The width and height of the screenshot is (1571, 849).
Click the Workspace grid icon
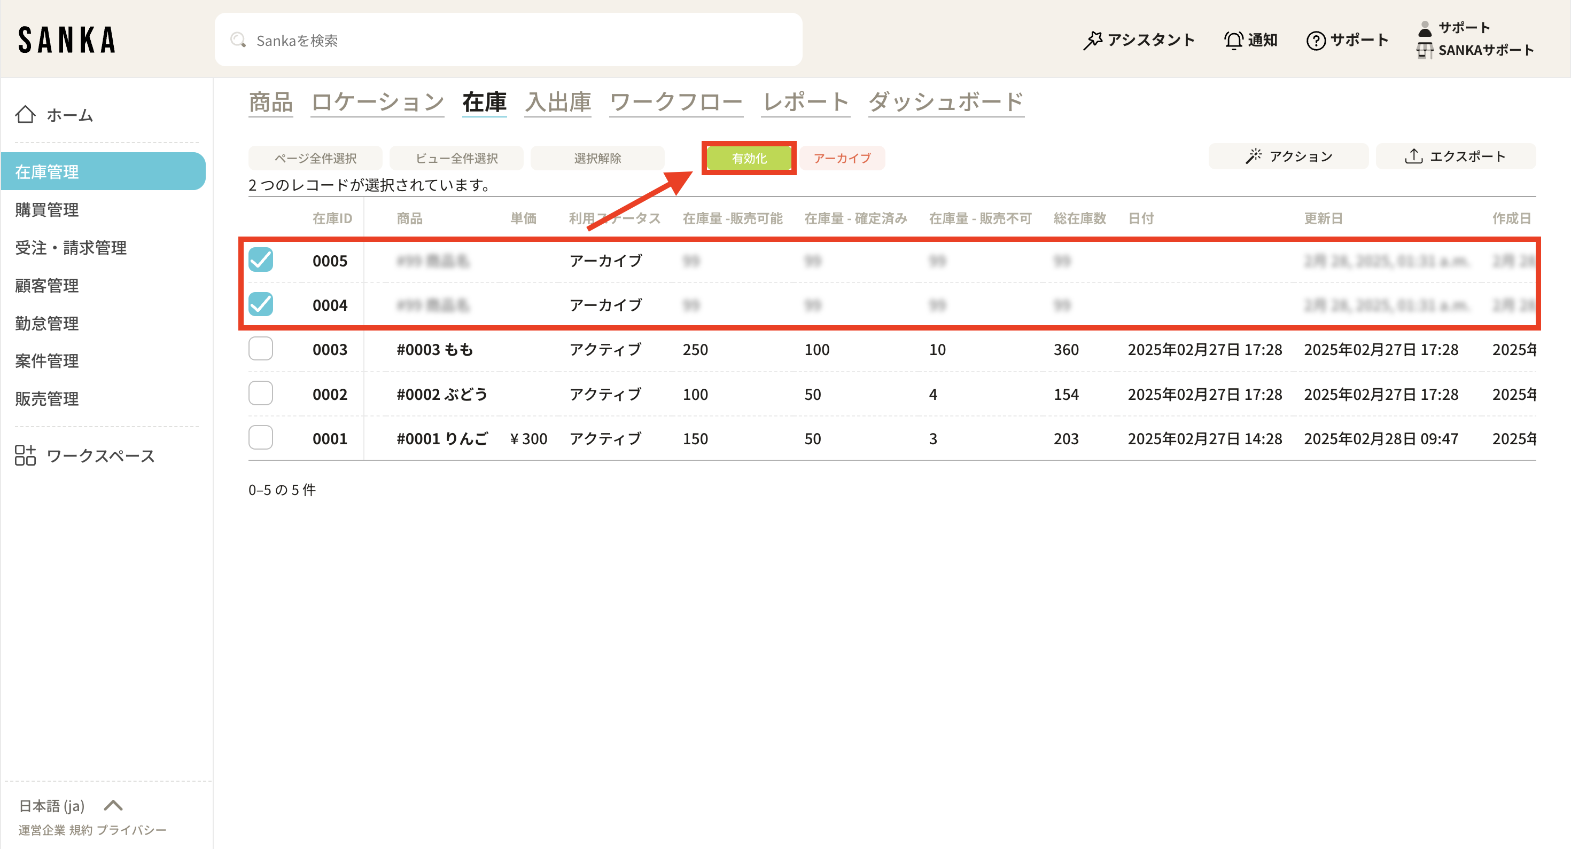pyautogui.click(x=25, y=455)
